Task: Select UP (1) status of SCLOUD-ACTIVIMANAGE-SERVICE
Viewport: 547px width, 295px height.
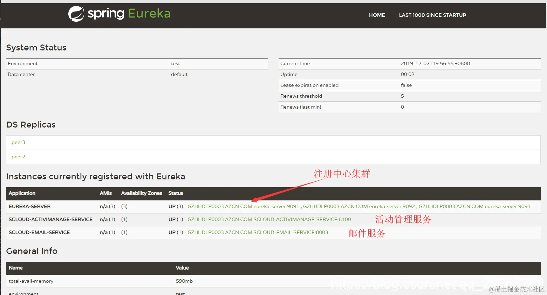Action: tap(176, 219)
